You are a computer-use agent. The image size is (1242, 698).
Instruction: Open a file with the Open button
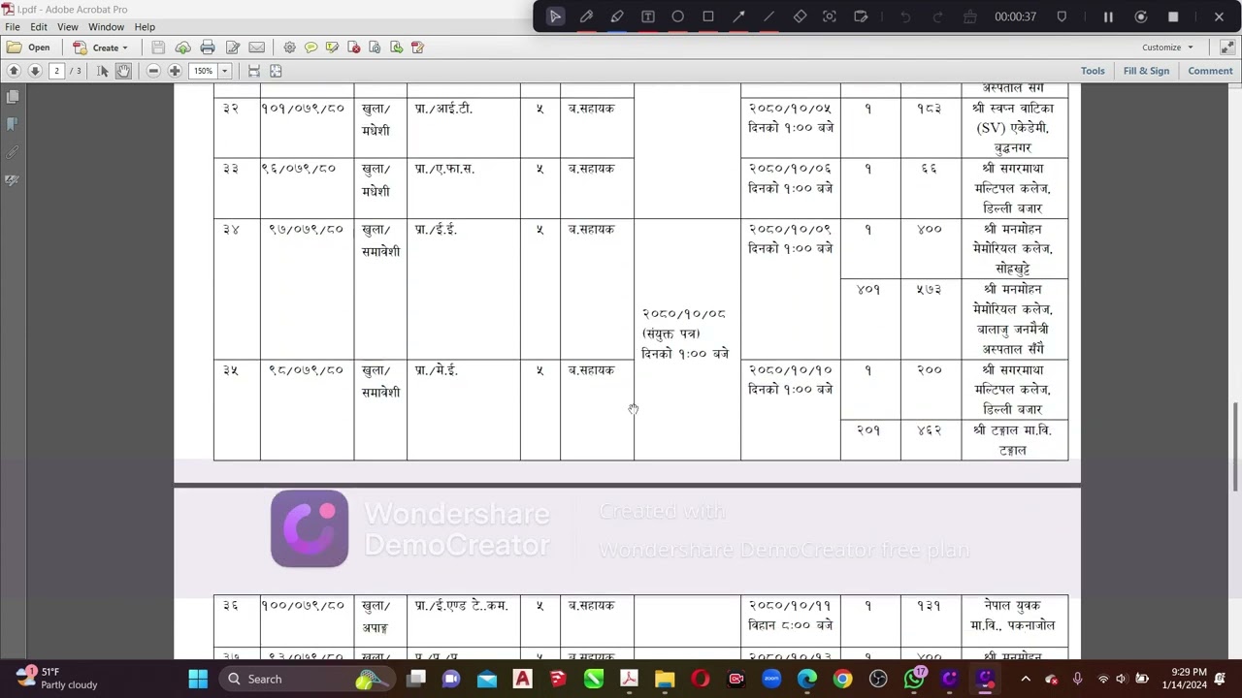pos(28,48)
